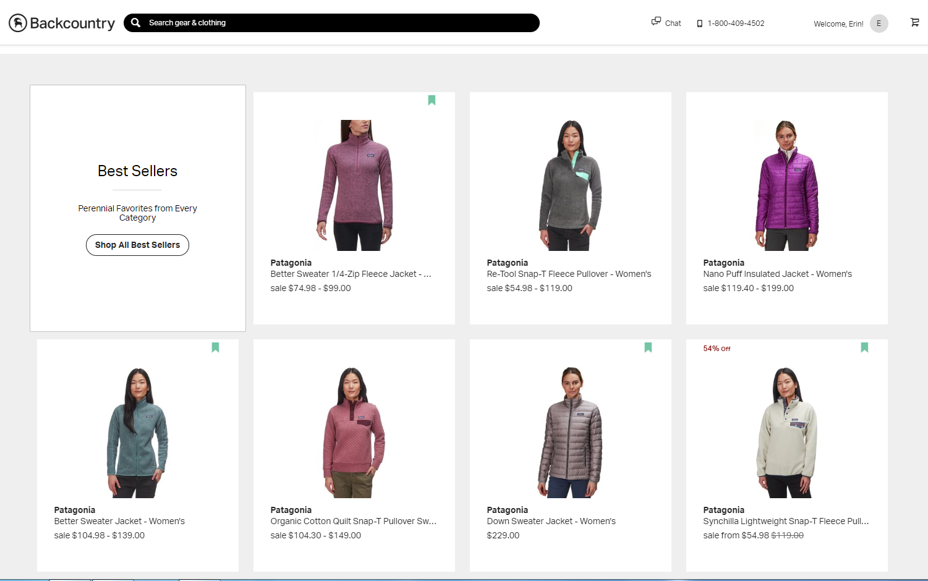Click the phone icon beside 1-800-409-4502
928x581 pixels.
(x=700, y=23)
